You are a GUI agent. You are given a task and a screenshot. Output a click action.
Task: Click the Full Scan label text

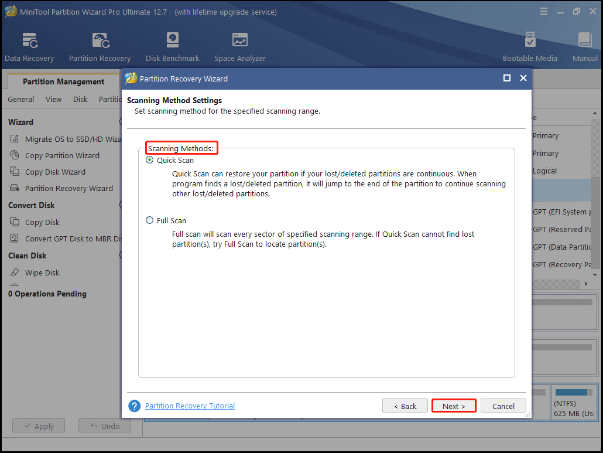[x=172, y=220]
